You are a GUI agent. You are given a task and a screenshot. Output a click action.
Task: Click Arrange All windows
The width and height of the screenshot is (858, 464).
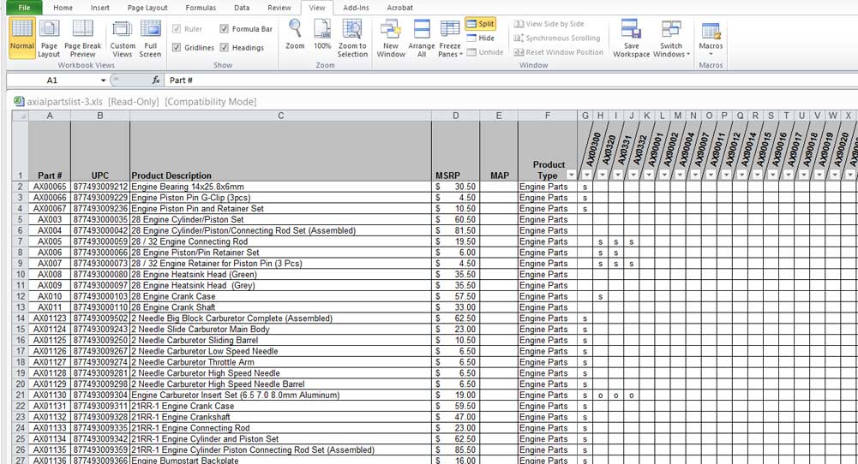tap(422, 37)
